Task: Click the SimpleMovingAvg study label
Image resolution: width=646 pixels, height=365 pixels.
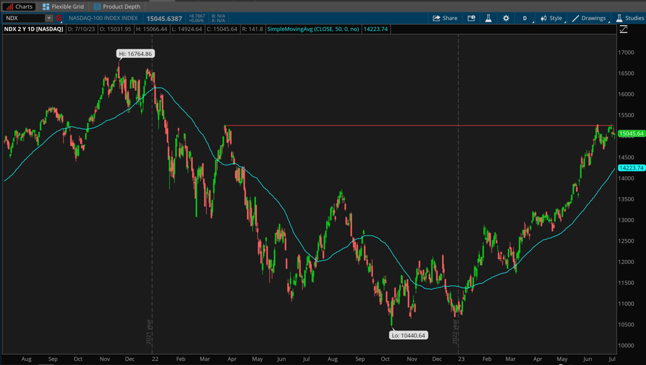Action: tap(314, 29)
